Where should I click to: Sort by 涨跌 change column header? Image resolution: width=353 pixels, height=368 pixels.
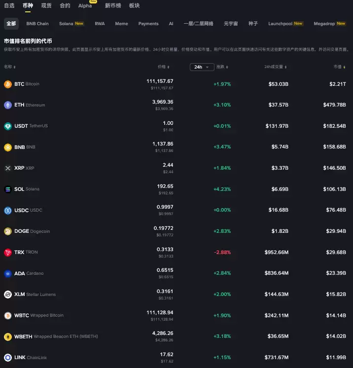pyautogui.click(x=222, y=67)
